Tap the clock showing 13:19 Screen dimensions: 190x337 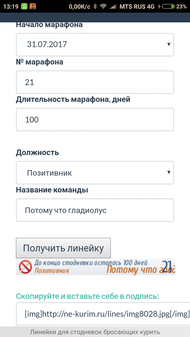click(10, 7)
